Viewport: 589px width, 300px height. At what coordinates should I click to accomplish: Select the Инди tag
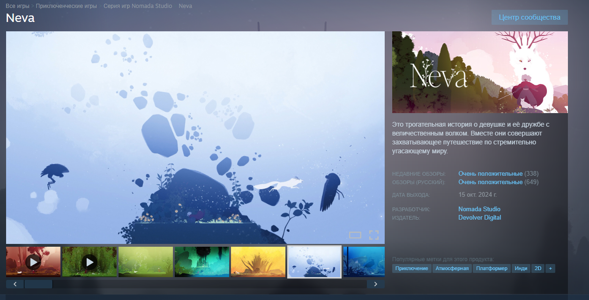pos(521,268)
